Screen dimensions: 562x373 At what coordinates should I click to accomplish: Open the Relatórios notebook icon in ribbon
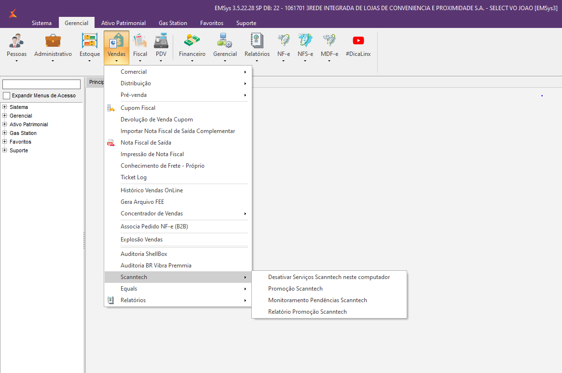[257, 41]
